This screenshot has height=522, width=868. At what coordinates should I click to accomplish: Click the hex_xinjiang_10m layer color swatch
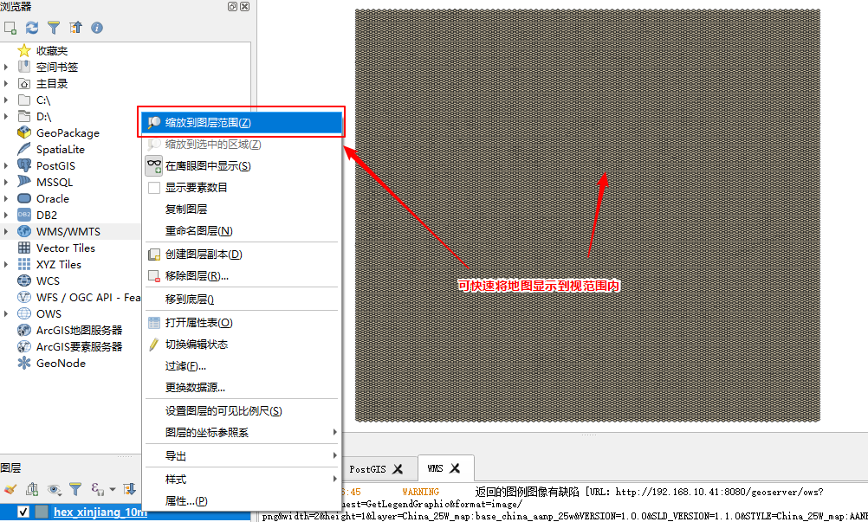pyautogui.click(x=42, y=512)
